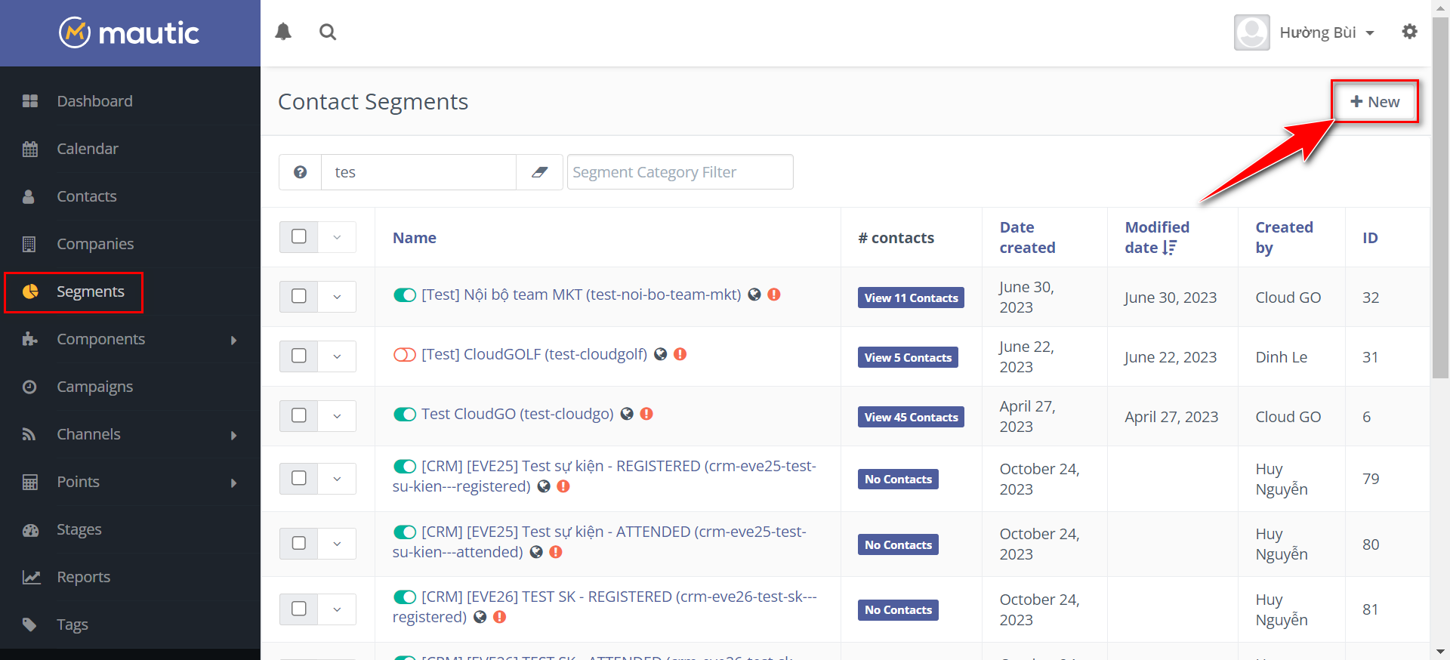Click the Segment Category Filter field

pyautogui.click(x=680, y=172)
